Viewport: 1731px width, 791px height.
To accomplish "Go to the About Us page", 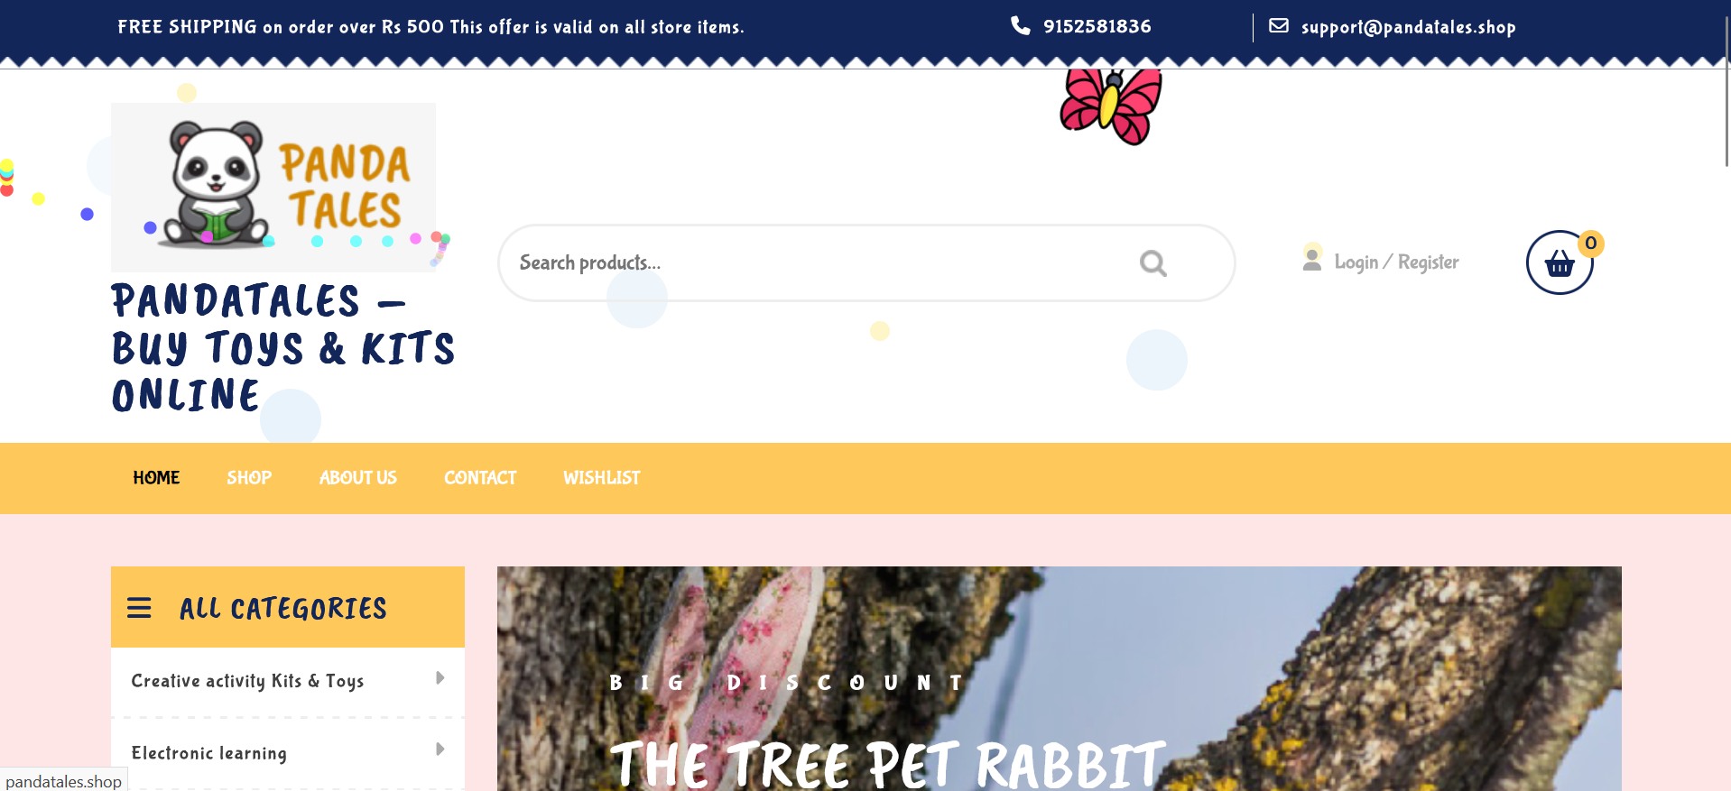I will click(358, 478).
